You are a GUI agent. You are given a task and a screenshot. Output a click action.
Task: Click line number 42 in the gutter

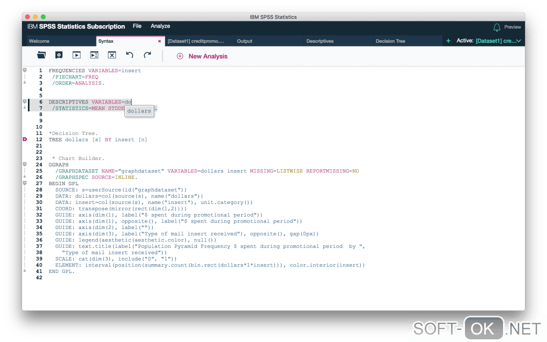point(39,278)
